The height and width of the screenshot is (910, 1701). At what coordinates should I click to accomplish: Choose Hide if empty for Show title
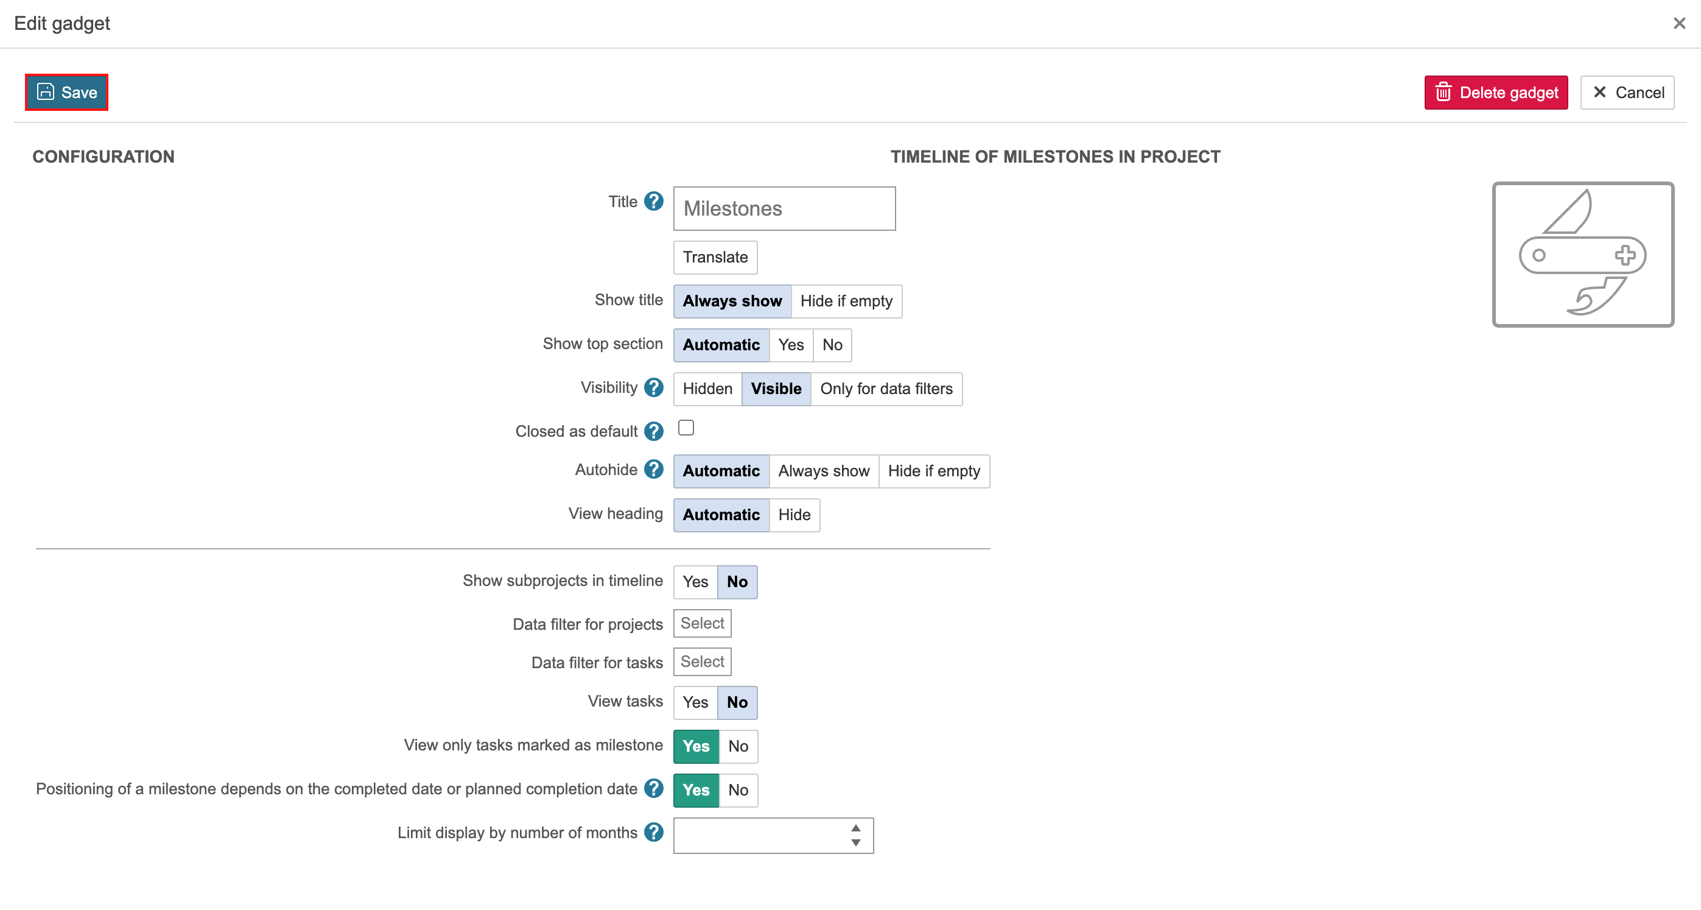(x=846, y=302)
